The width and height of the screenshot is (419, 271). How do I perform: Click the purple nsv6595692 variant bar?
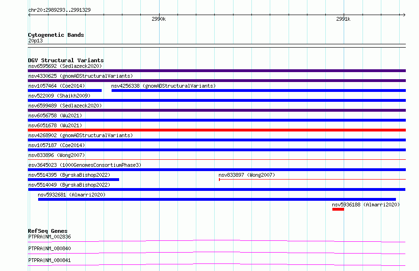point(217,71)
